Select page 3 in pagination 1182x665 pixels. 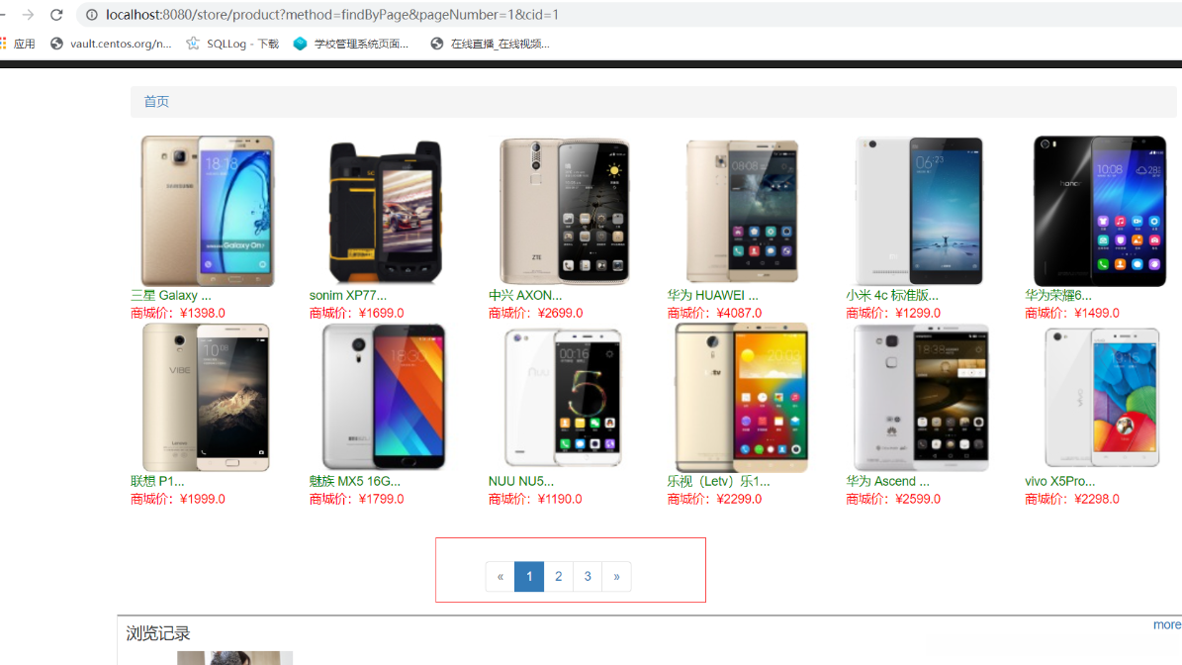click(x=588, y=577)
